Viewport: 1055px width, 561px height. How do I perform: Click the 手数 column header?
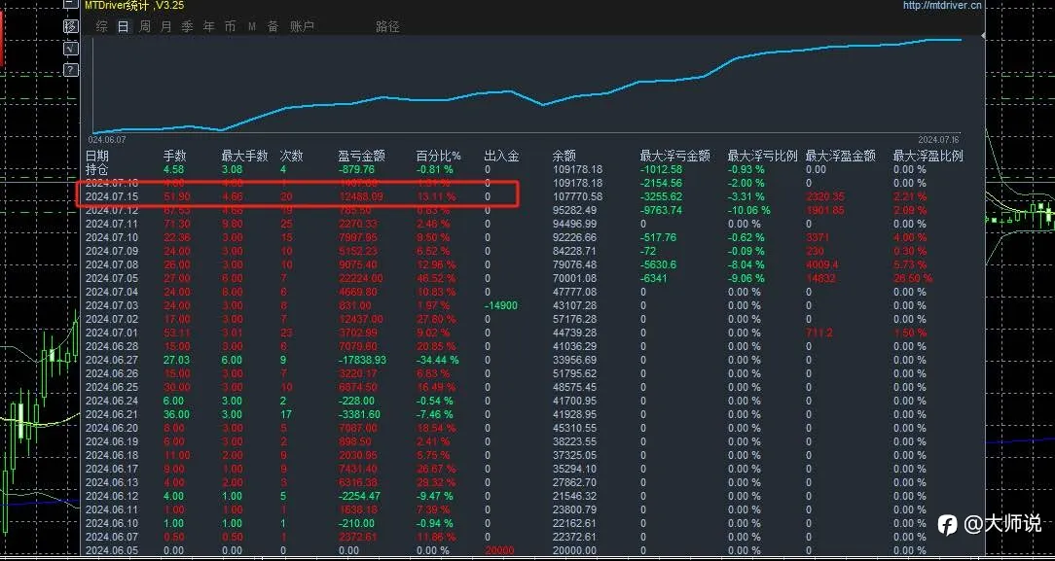click(x=175, y=156)
